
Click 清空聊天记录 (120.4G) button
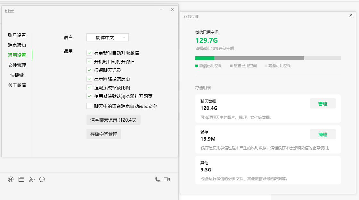[x=113, y=120]
